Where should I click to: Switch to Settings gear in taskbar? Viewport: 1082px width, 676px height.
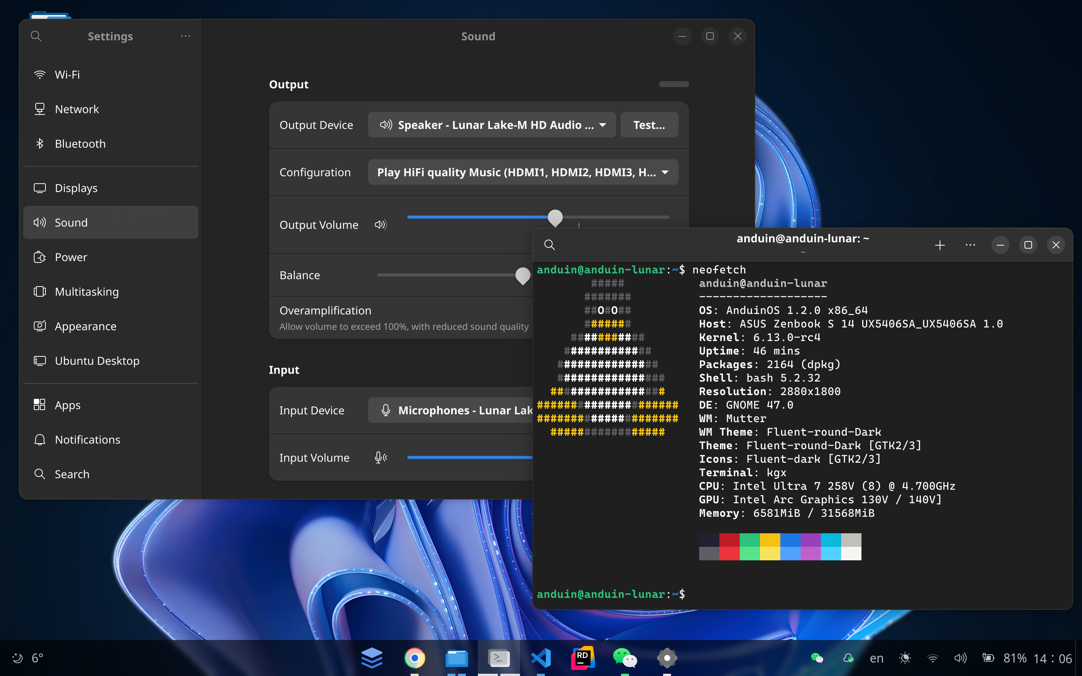pos(667,658)
